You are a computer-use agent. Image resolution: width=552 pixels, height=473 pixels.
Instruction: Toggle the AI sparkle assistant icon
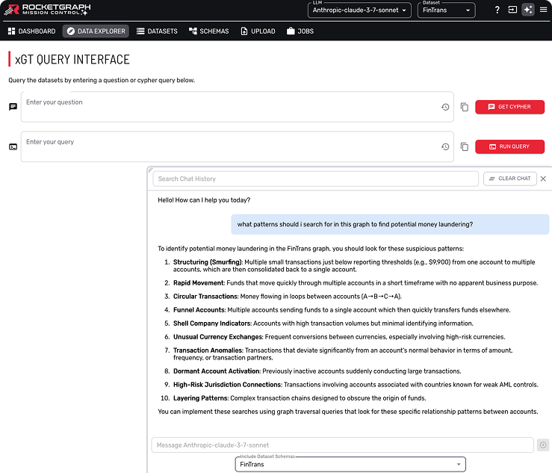coord(528,10)
